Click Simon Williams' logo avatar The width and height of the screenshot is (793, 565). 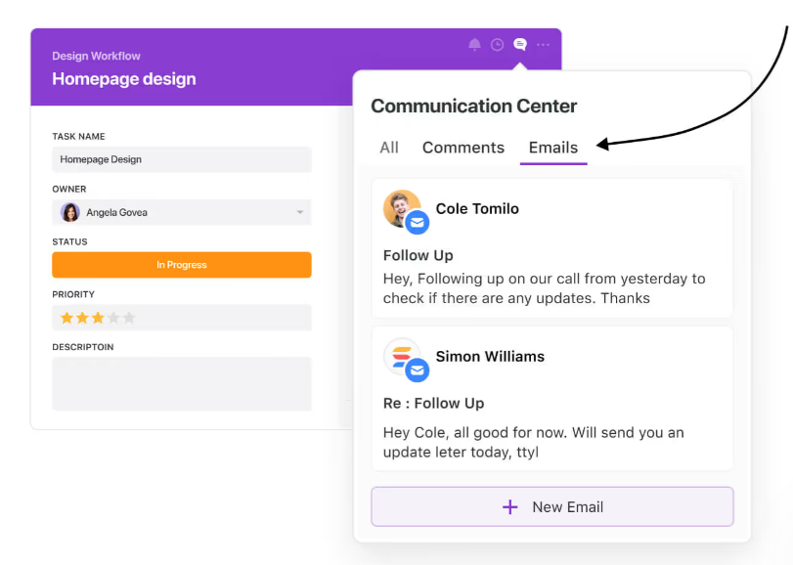[402, 356]
